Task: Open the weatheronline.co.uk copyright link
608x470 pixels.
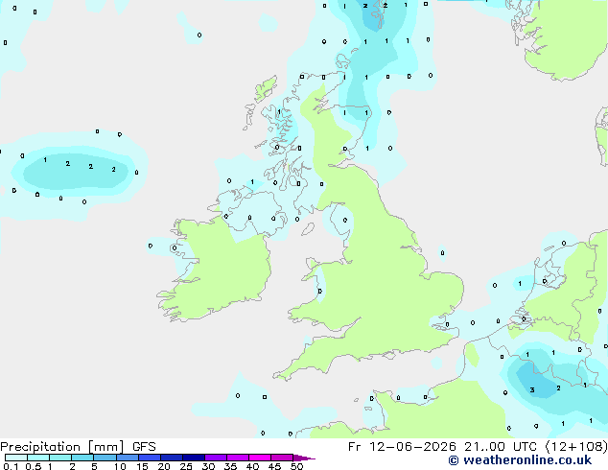Action: (520, 460)
